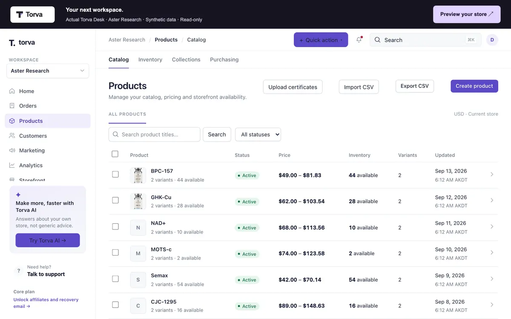Open the GHK-Cu product thumbnail

click(138, 201)
